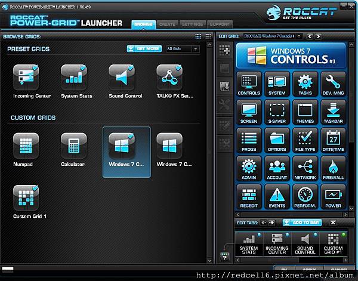Image resolution: width=358 pixels, height=281 pixels.
Task: Click the ACCOUNT grid button
Action: [277, 168]
